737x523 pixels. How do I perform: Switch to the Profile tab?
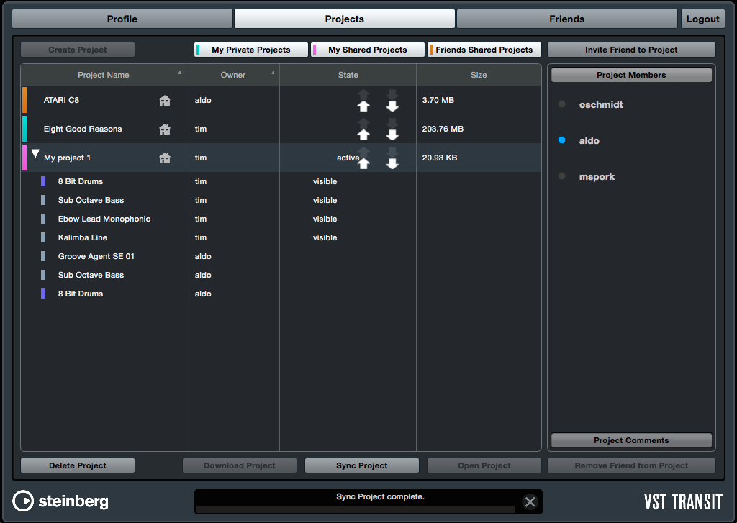point(122,19)
